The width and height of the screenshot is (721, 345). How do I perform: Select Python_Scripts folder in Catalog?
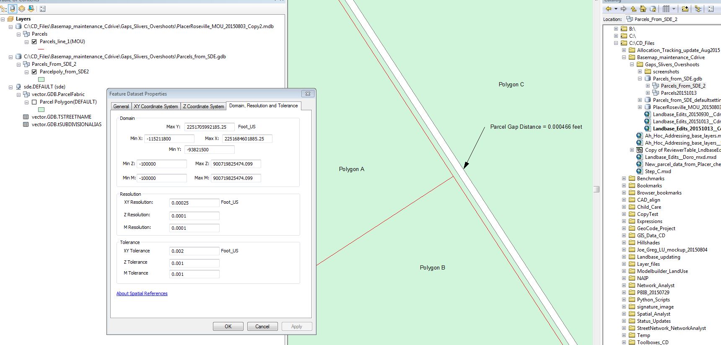pyautogui.click(x=653, y=300)
